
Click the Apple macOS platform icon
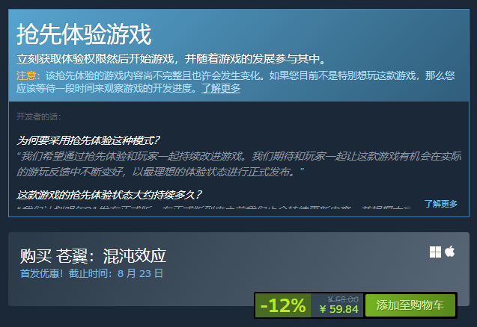point(449,252)
